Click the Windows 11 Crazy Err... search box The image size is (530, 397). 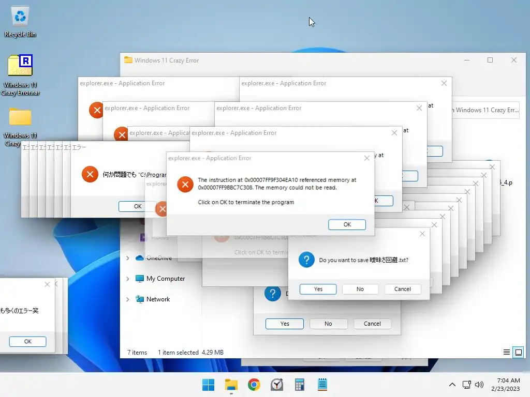coord(486,110)
